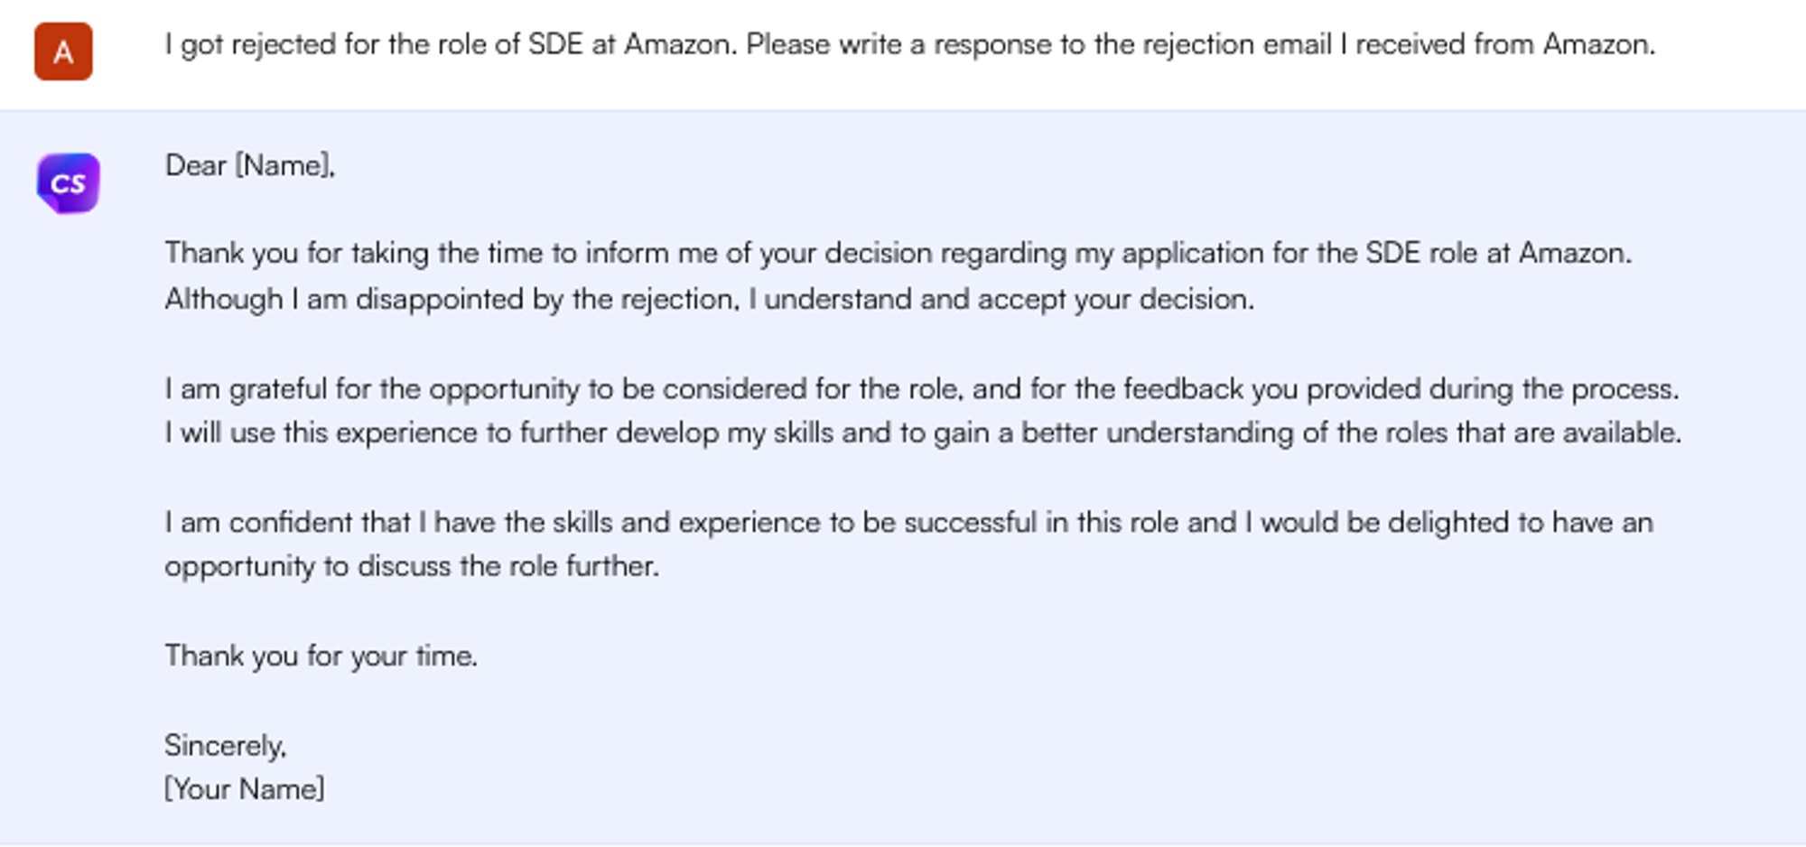The height and width of the screenshot is (847, 1806).
Task: Select the word rejection in the prompt
Action: [1201, 43]
